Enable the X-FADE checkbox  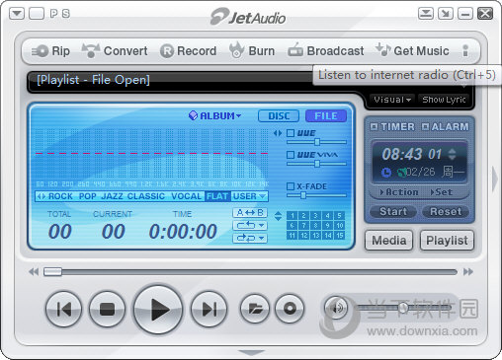291,186
